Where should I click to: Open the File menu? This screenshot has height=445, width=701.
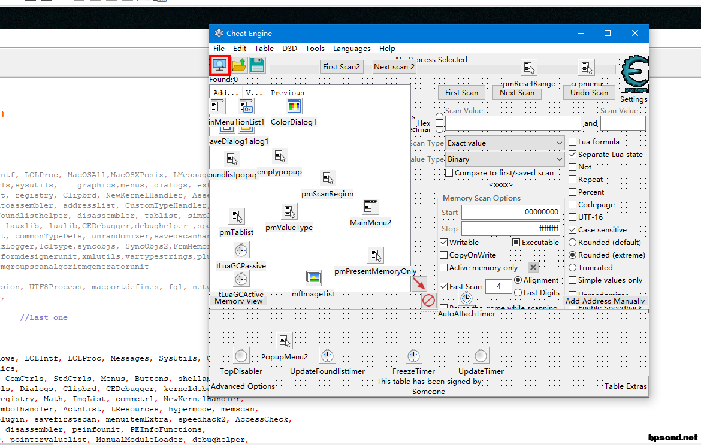[x=219, y=49]
